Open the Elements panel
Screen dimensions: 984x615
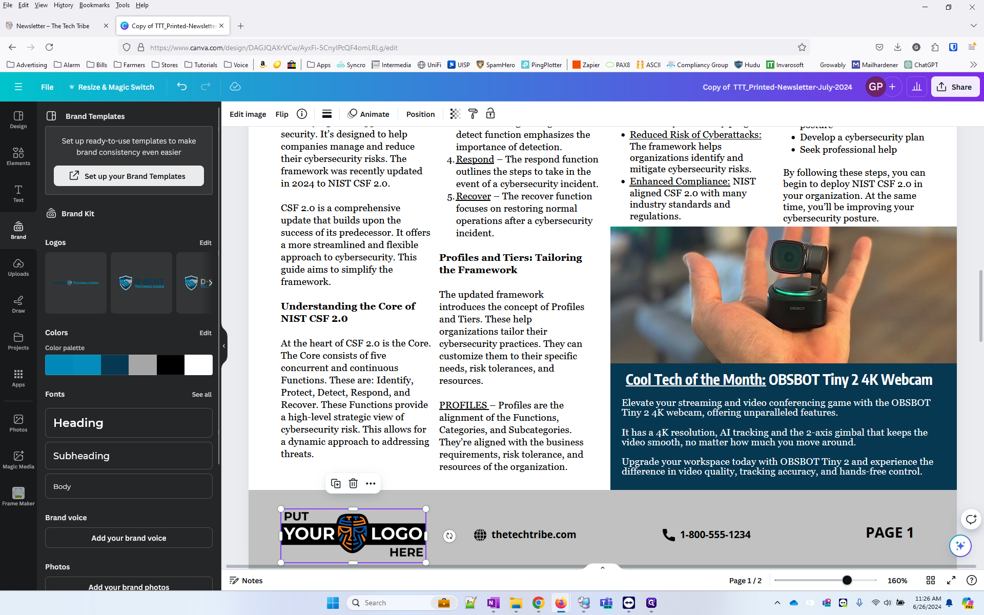coord(18,157)
